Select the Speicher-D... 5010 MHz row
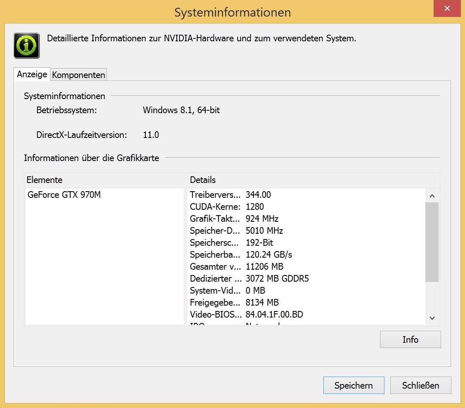The image size is (465, 408). 307,231
